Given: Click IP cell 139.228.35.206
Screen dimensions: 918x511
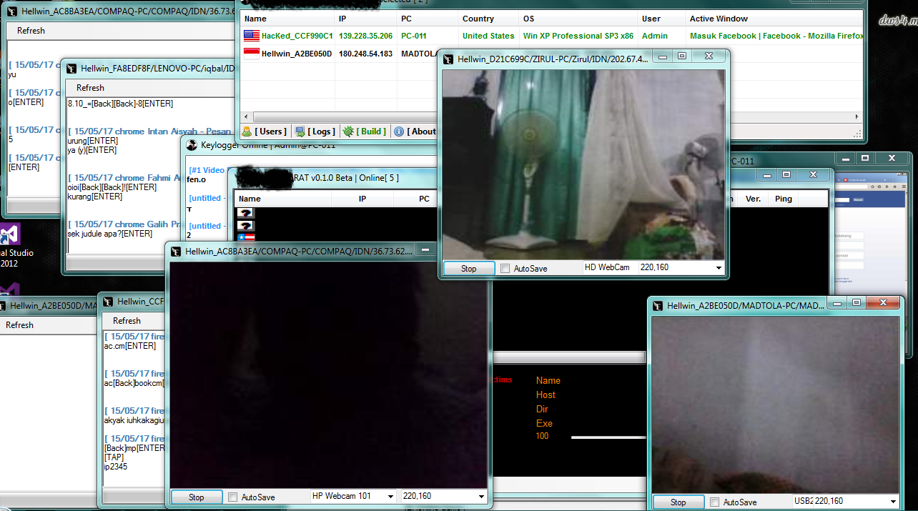Looking at the screenshot, I should pyautogui.click(x=365, y=36).
